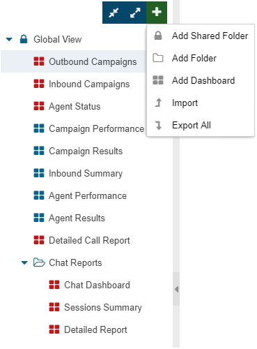257x349 pixels.
Task: Click the Export All download arrow icon
Action: 159,125
